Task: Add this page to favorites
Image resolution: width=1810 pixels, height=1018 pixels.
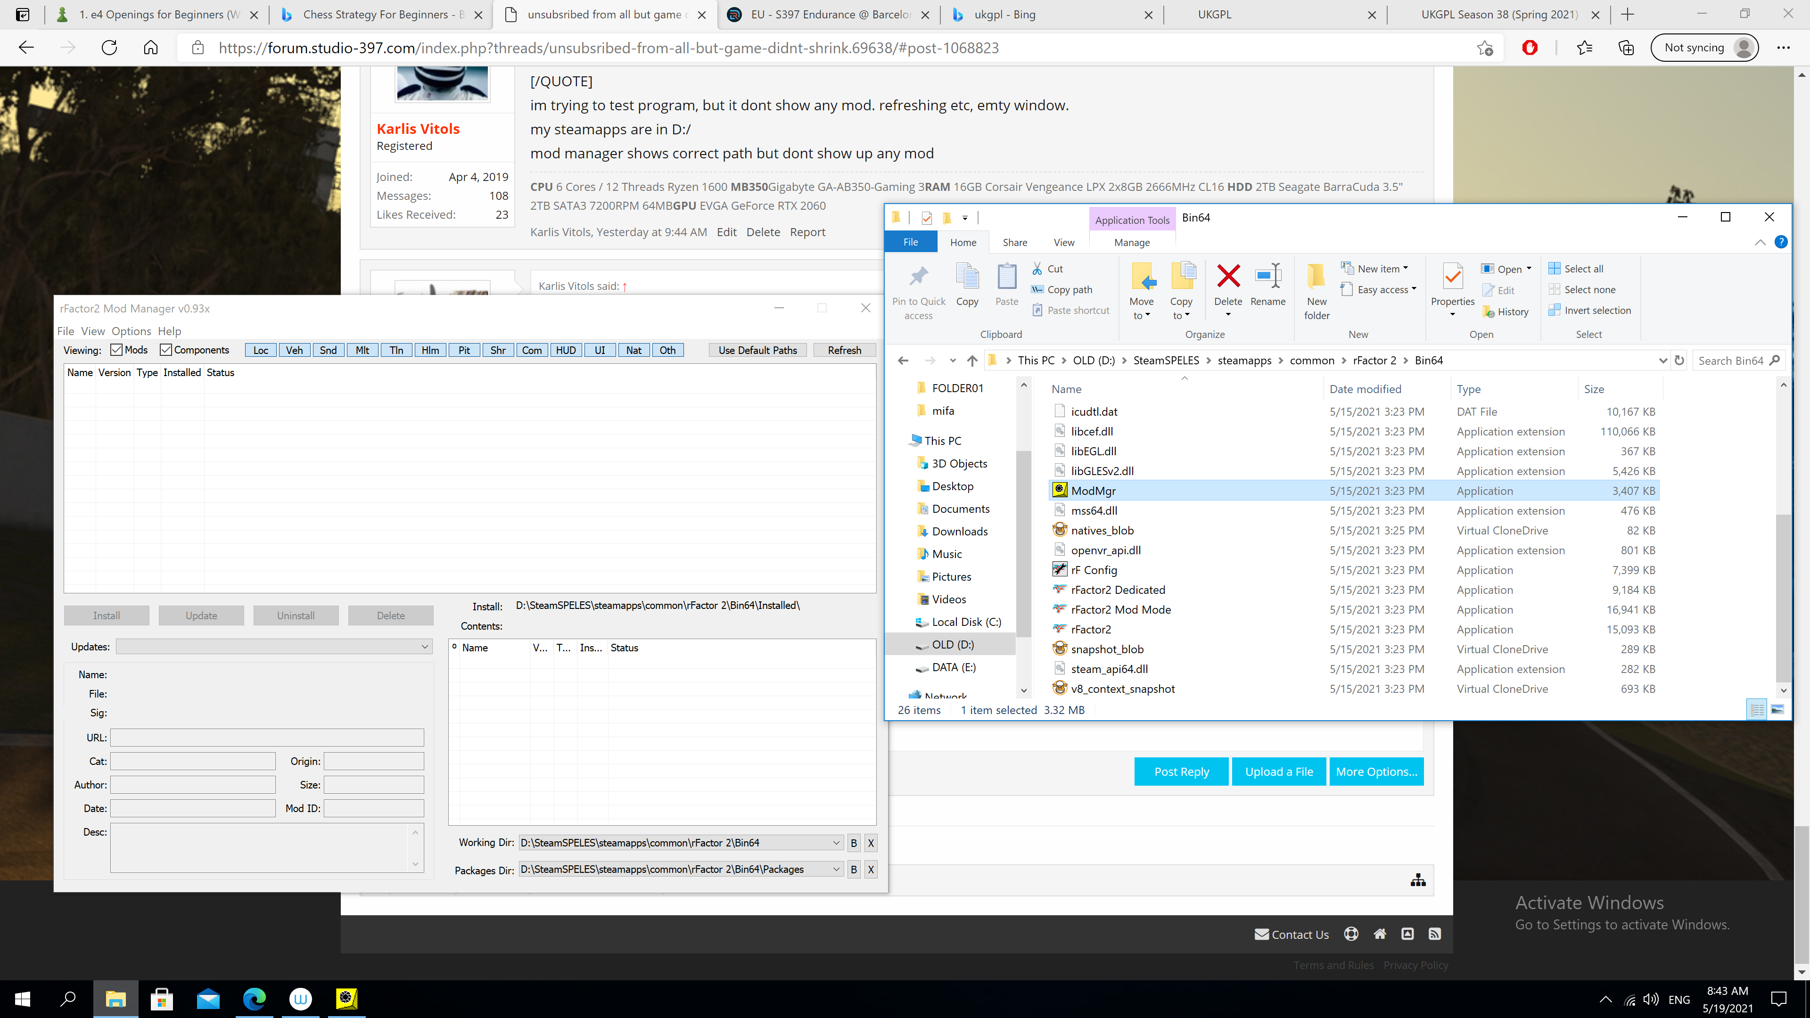Action: pyautogui.click(x=1485, y=48)
